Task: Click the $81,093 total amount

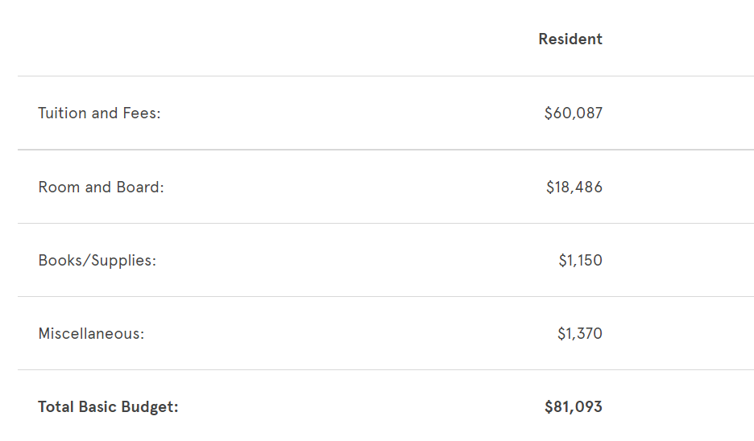Action: coord(574,407)
